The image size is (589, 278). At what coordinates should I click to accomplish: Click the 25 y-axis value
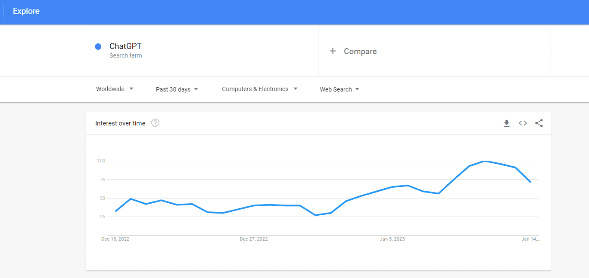[x=103, y=217]
